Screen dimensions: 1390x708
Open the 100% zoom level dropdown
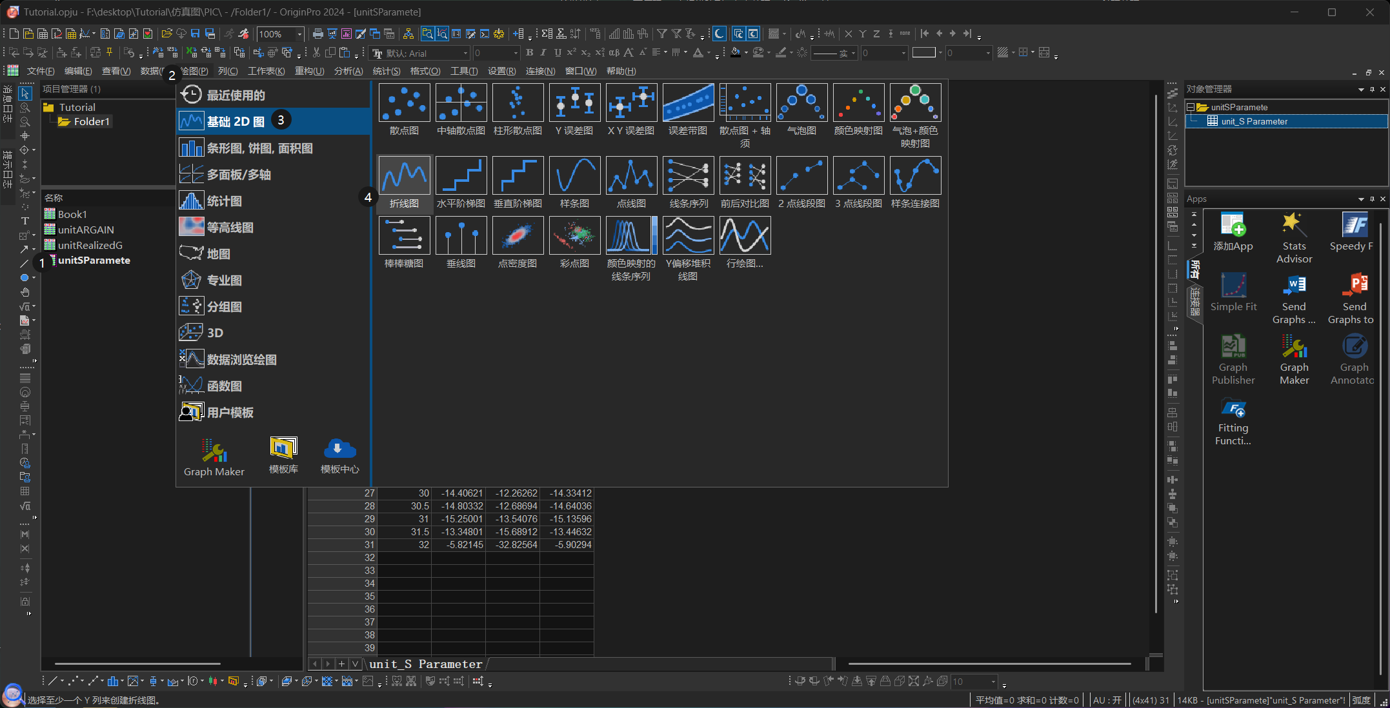click(x=299, y=34)
